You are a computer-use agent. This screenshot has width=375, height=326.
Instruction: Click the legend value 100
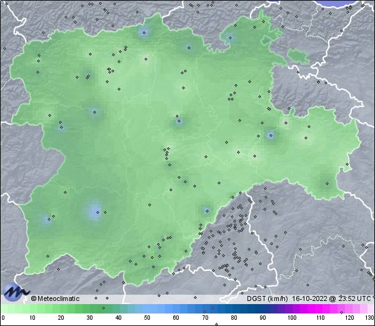[x=292, y=318]
